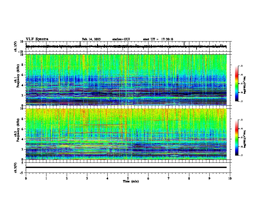The height and width of the screenshot is (200, 259).
Task: Select the date text "Feb. 14, 2023"
Action: tap(91, 39)
